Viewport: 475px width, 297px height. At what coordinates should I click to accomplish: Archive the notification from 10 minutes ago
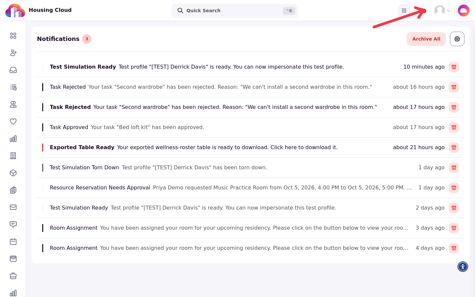pos(454,67)
